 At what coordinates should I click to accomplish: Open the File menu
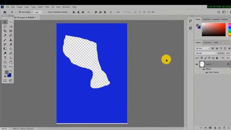click(x=8, y=7)
